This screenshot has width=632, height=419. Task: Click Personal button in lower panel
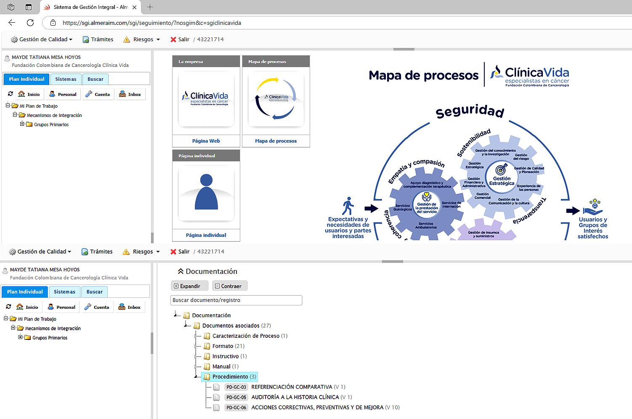pyautogui.click(x=62, y=307)
